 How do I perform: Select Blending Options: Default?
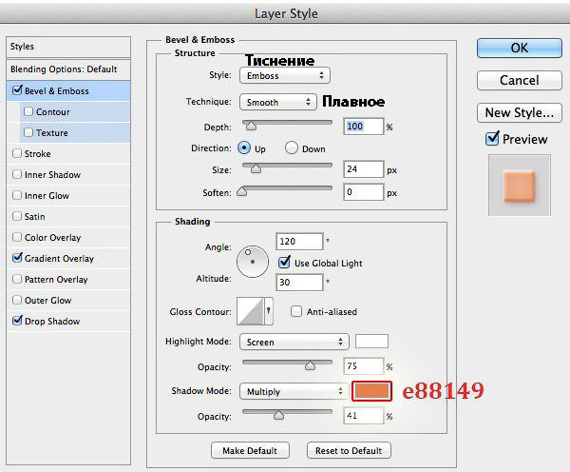[68, 69]
